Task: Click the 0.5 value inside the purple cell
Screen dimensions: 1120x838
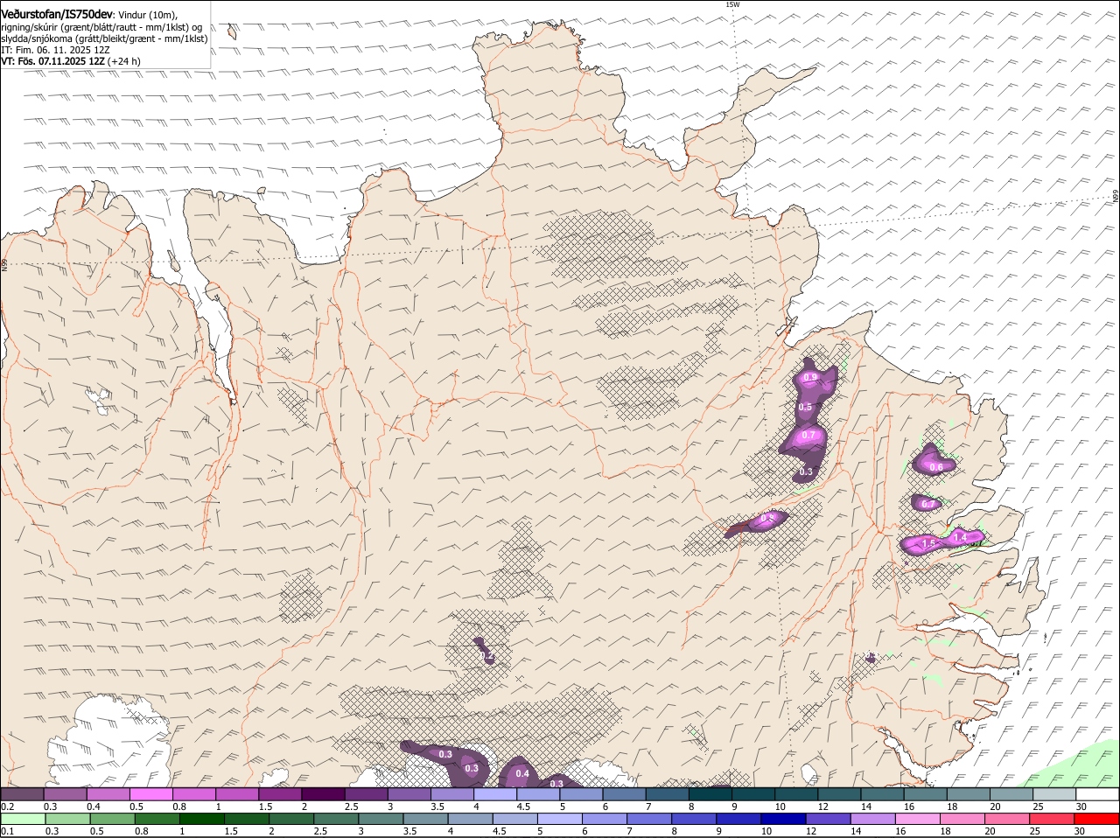Action: click(806, 408)
